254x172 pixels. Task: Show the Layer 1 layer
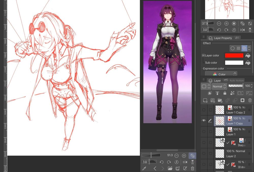204,132
